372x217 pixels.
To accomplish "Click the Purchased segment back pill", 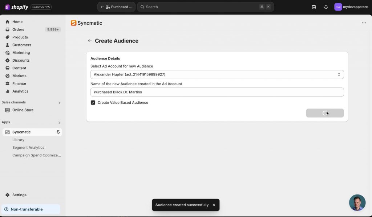I will pos(116,7).
